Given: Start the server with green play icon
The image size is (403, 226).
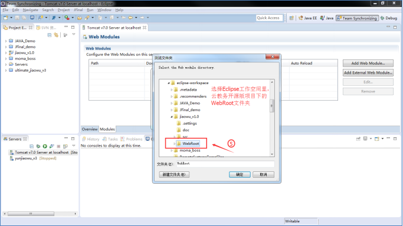Looking at the screenshot, I should click(x=45, y=146).
